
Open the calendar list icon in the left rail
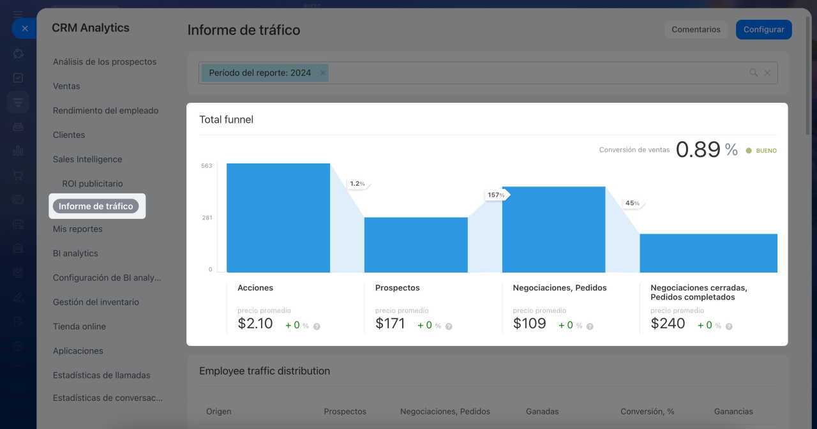click(18, 223)
